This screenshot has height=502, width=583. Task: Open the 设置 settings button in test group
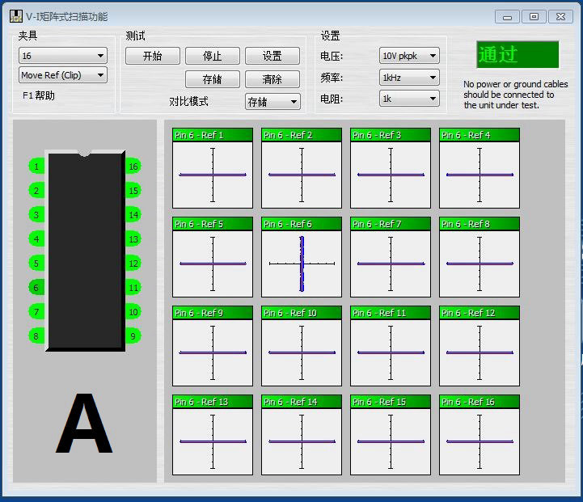tap(272, 56)
